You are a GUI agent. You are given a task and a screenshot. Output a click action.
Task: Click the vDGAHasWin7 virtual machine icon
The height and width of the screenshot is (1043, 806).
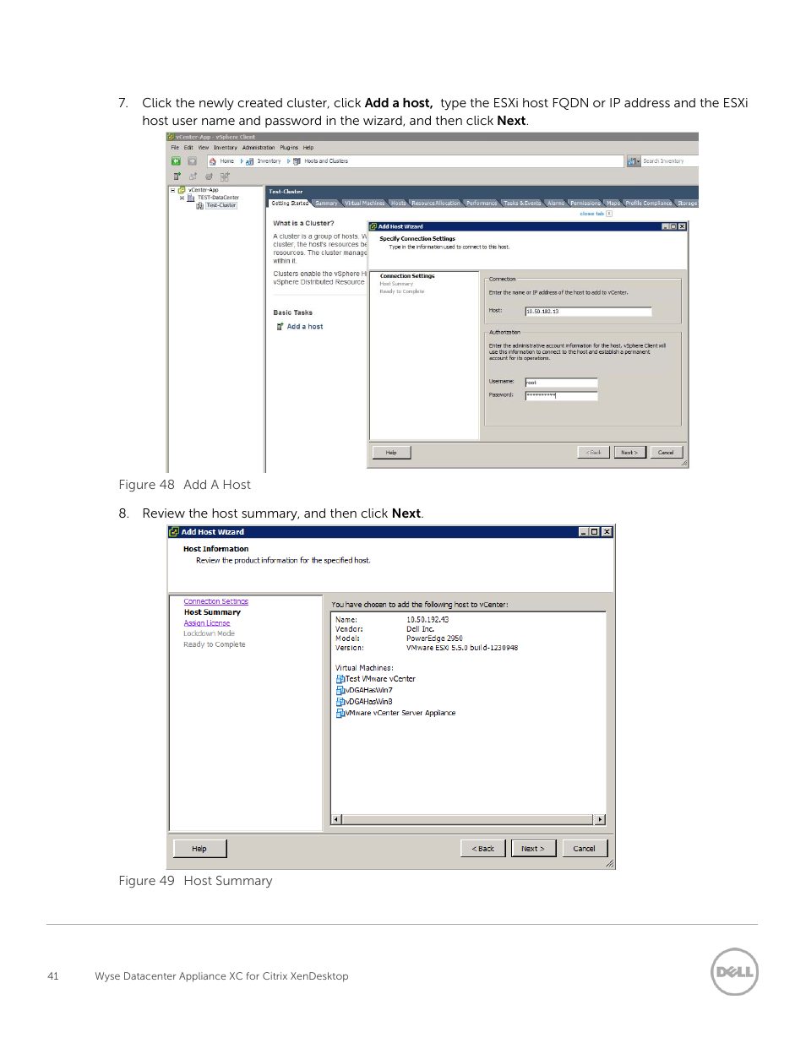coord(340,690)
